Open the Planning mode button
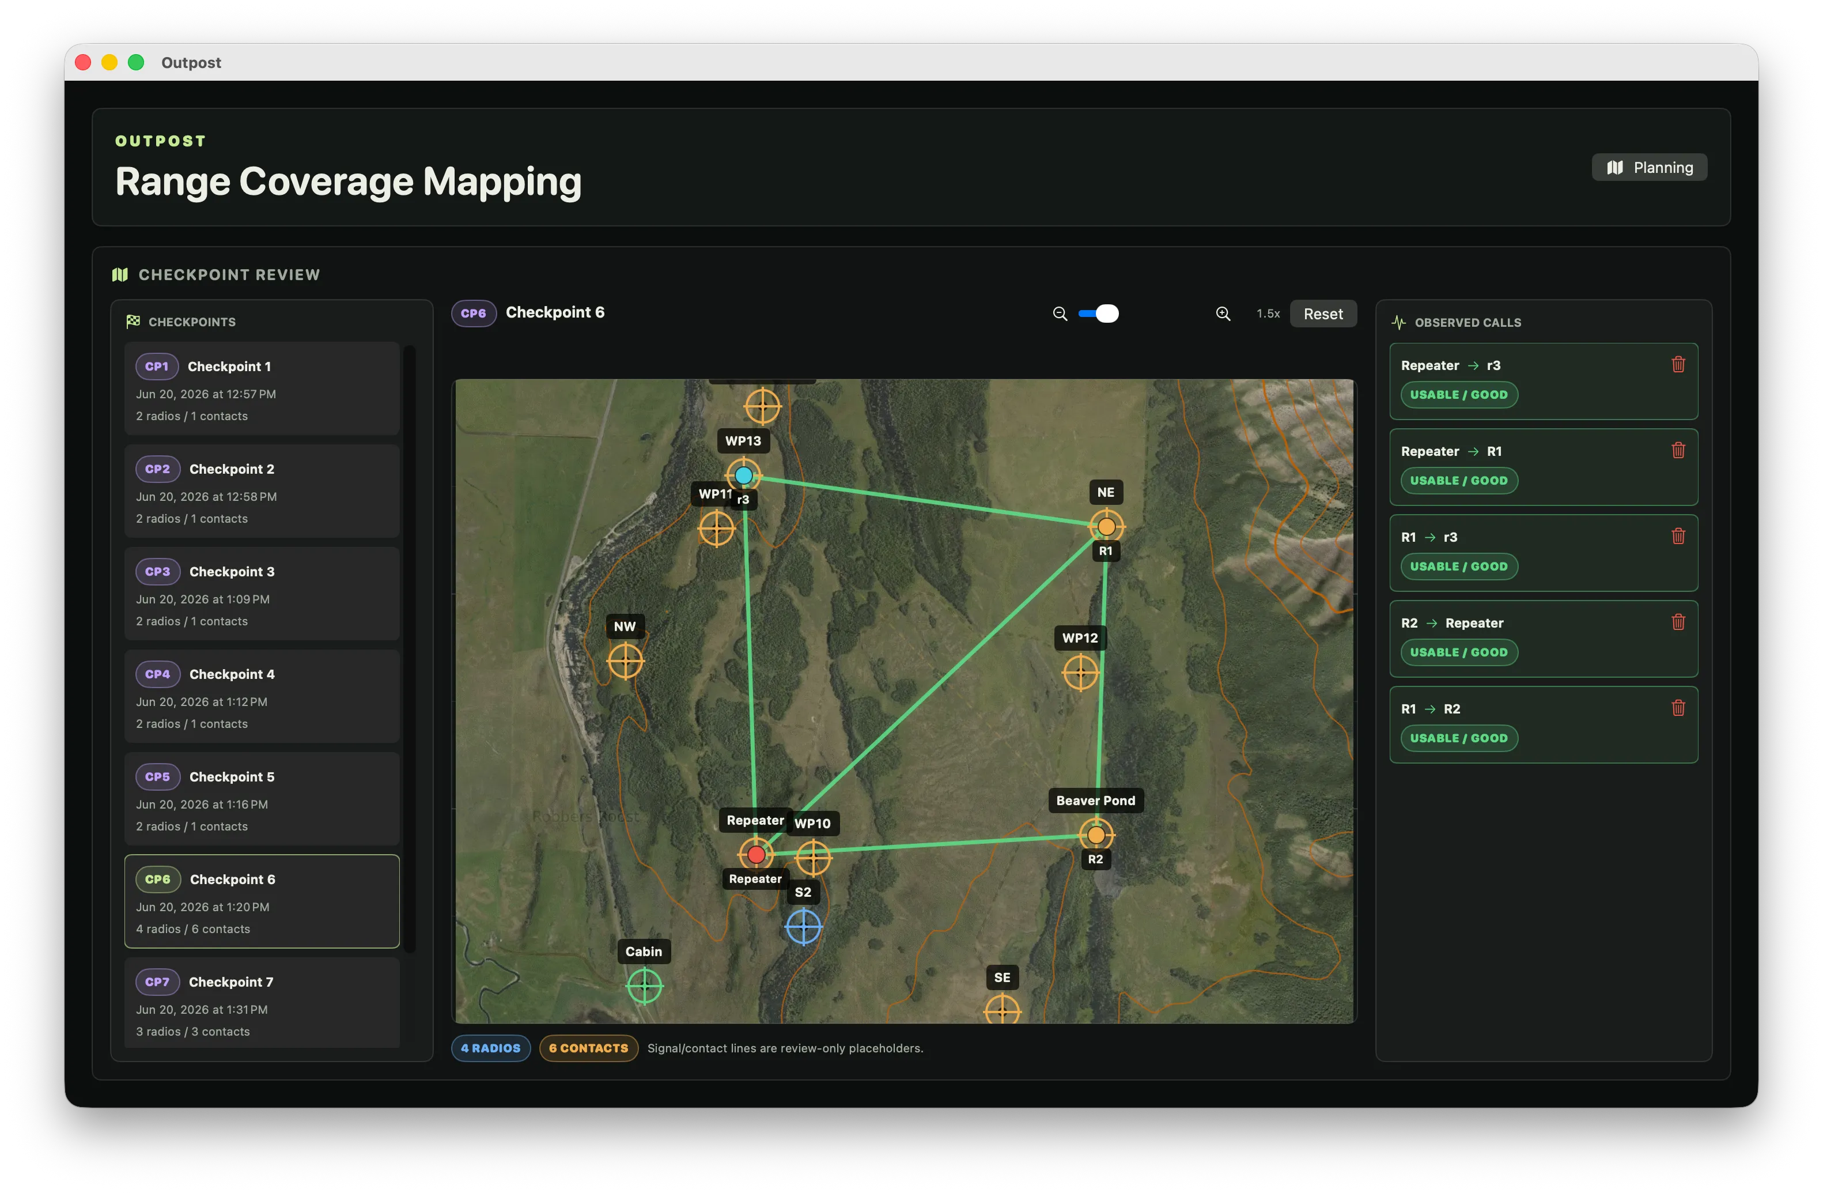Viewport: 1823px width, 1193px height. 1649,168
